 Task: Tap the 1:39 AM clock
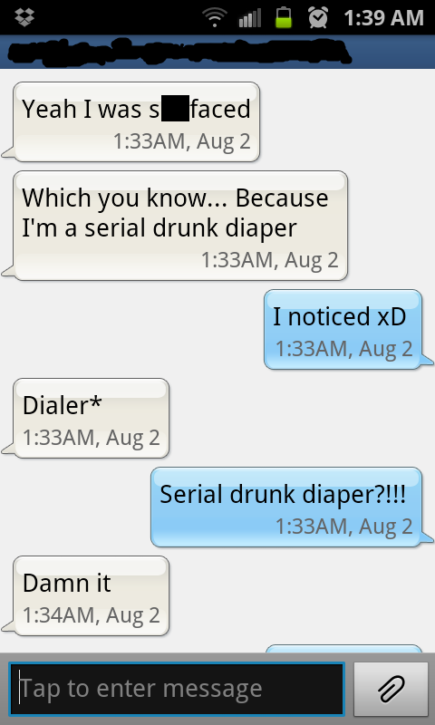383,18
